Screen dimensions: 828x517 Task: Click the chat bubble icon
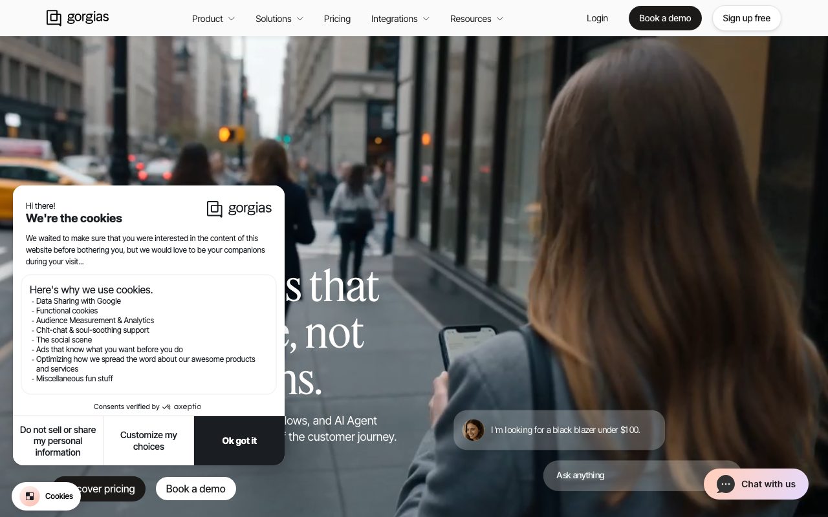[726, 484]
